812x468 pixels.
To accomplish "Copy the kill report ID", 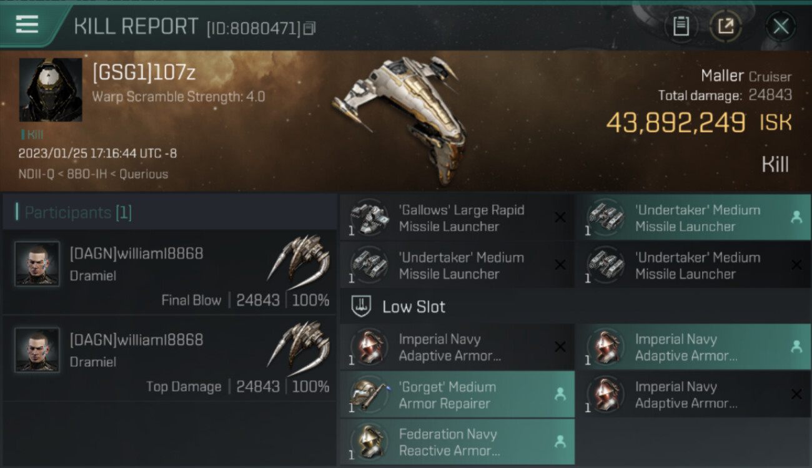I will 310,28.
